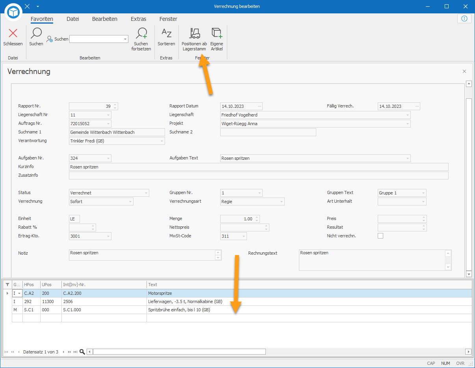This screenshot has width=475, height=368.
Task: Click the quick access X icon in title bar
Action: [27, 6]
